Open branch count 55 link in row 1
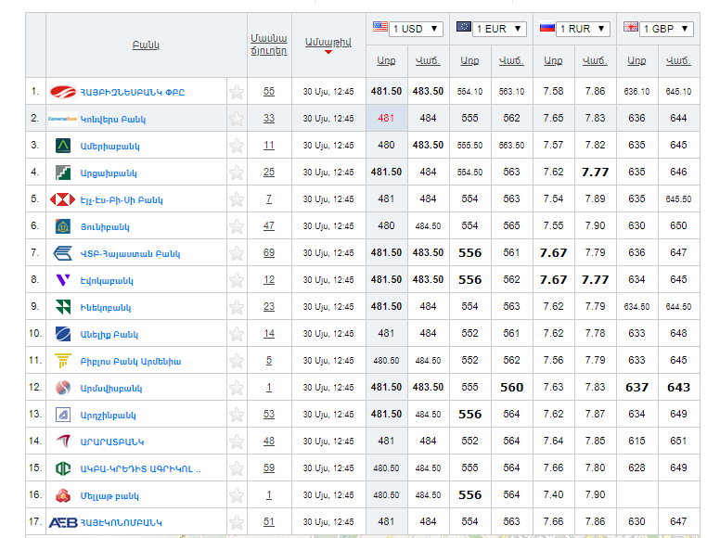This screenshot has height=538, width=707. pos(269,91)
